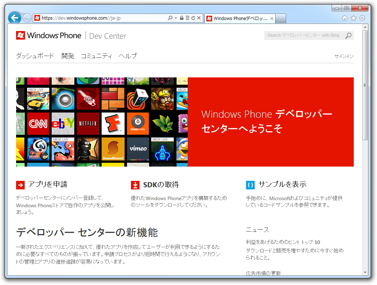Click the Compatibility View icon in address bar

188,18
